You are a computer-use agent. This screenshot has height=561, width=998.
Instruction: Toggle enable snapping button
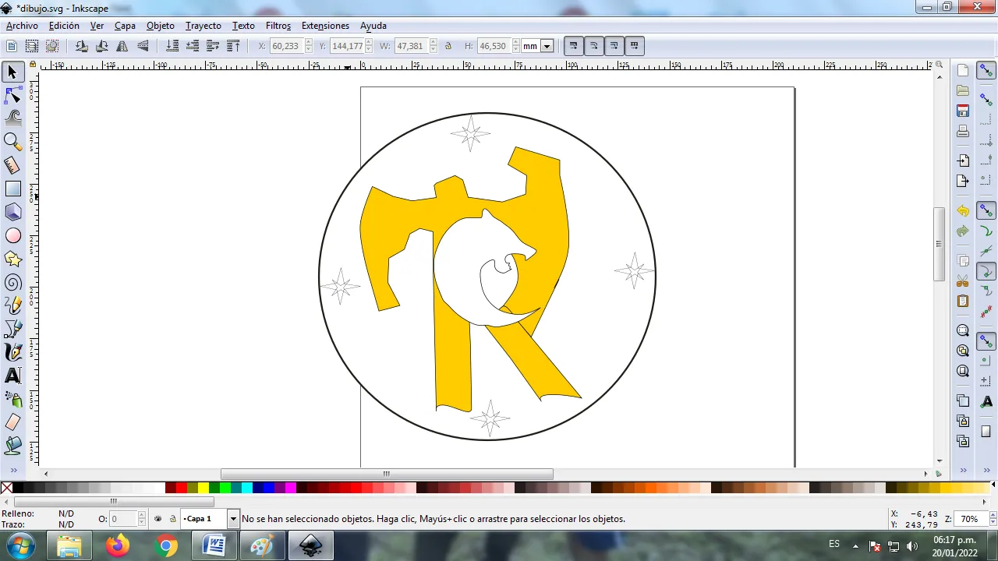pyautogui.click(x=986, y=71)
